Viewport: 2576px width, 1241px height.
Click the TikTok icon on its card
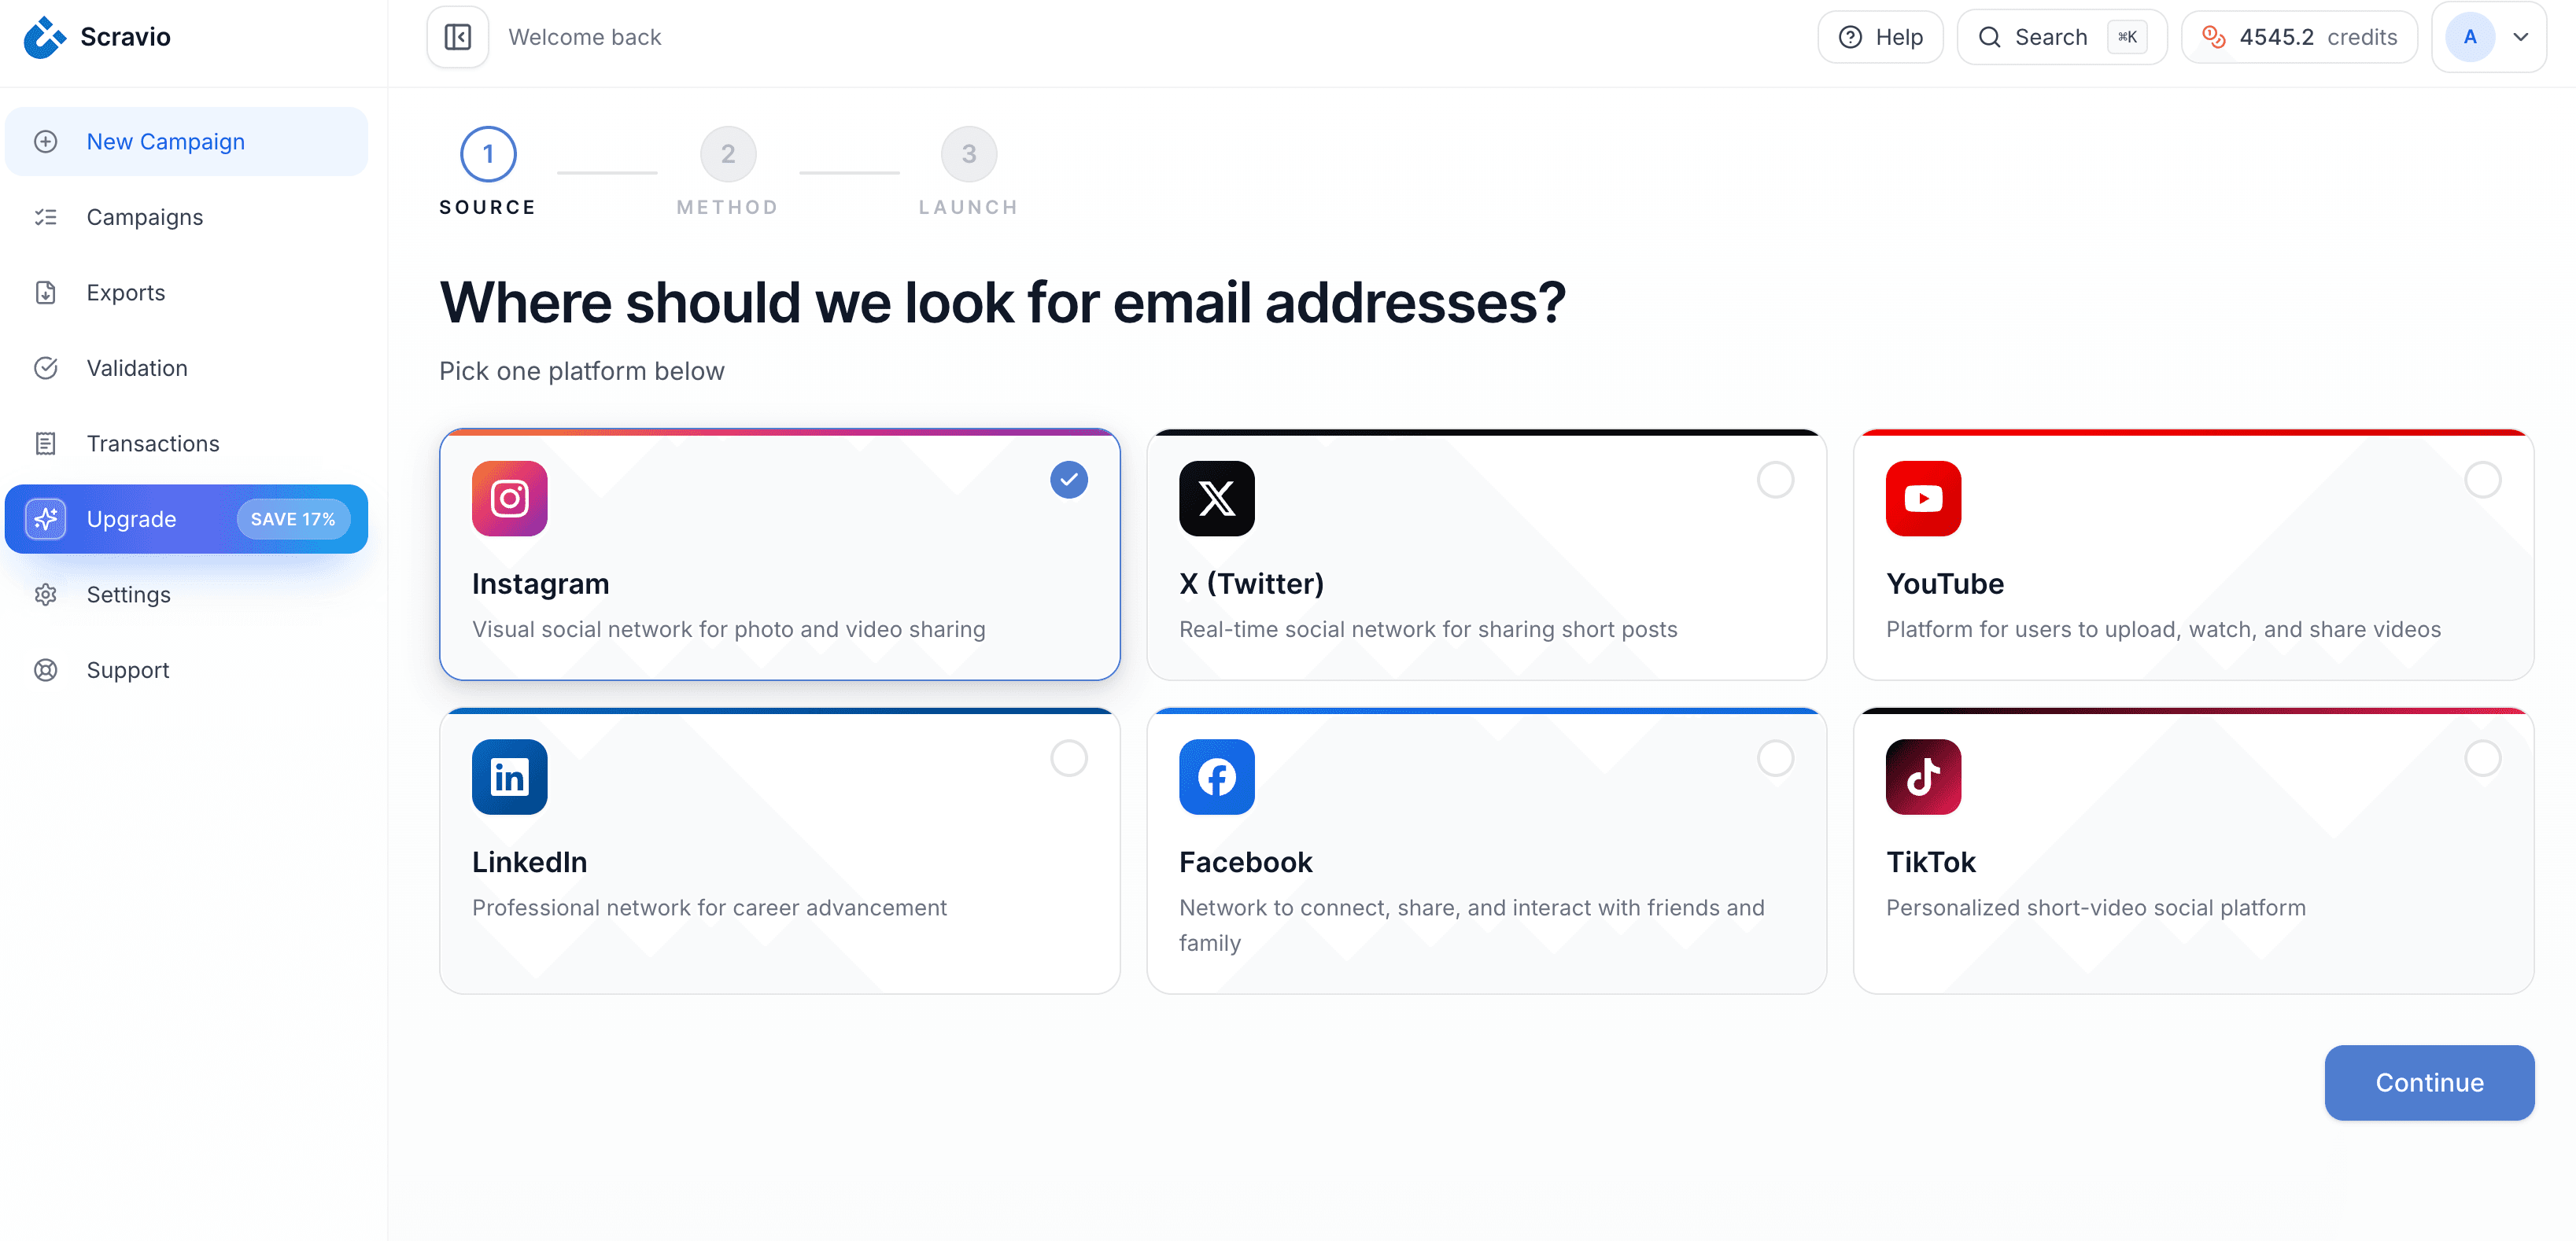(x=1922, y=776)
